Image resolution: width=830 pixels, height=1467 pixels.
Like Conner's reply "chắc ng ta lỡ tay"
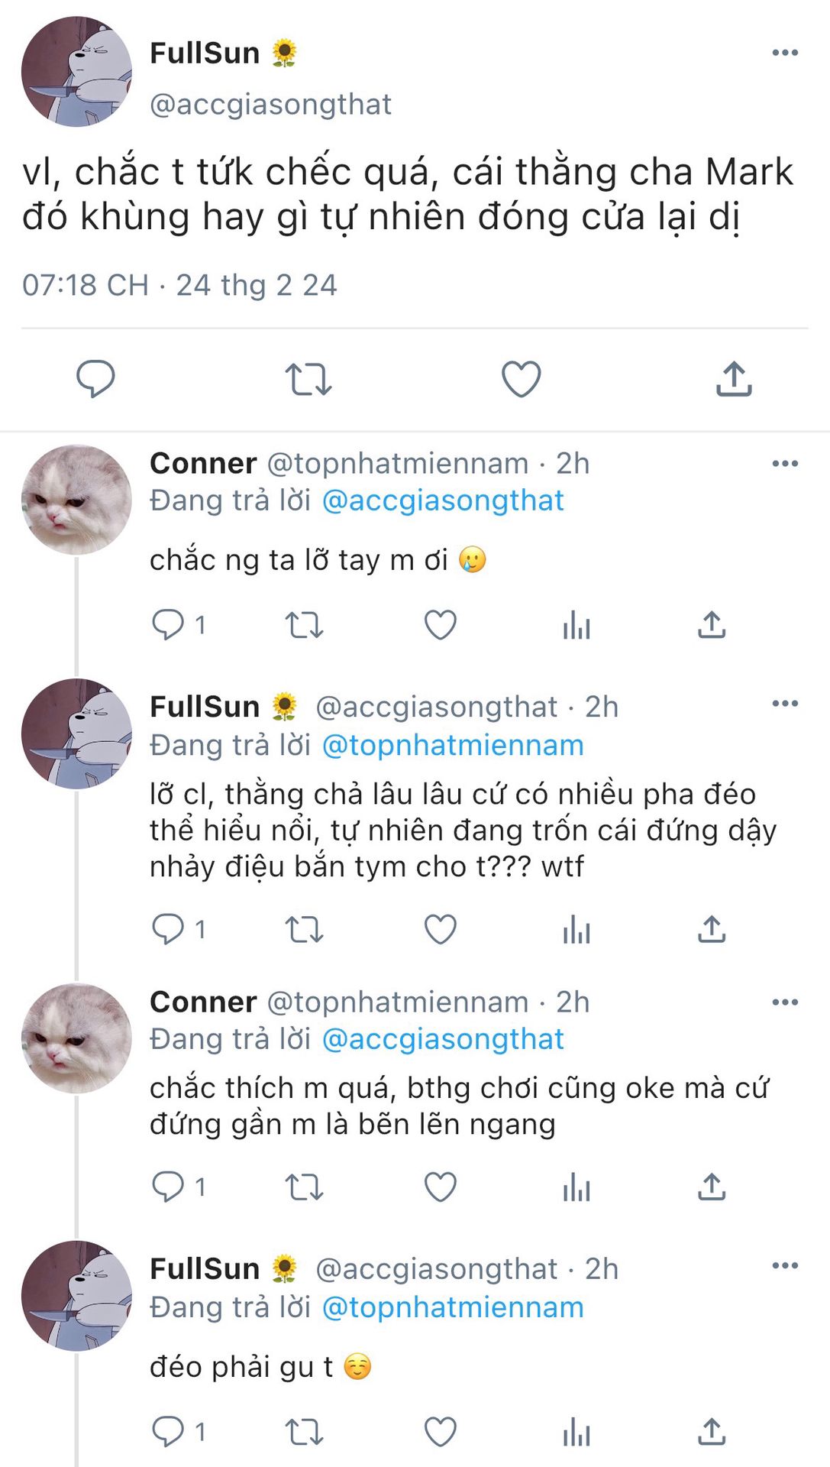(441, 625)
